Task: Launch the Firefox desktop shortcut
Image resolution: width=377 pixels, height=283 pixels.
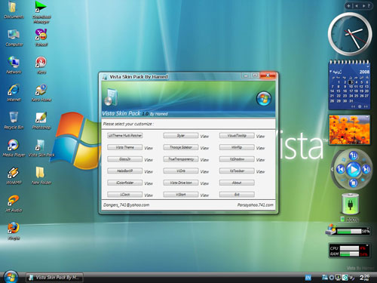Action: 14,232
